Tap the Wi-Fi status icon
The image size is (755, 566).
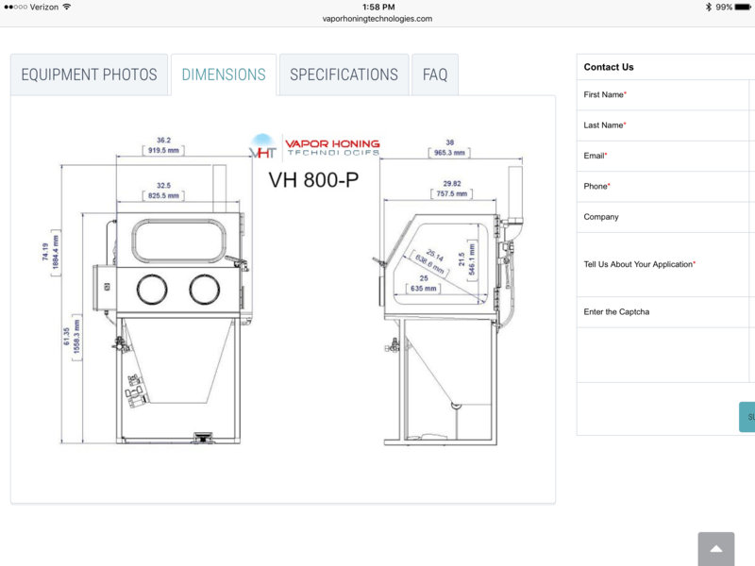(x=67, y=7)
